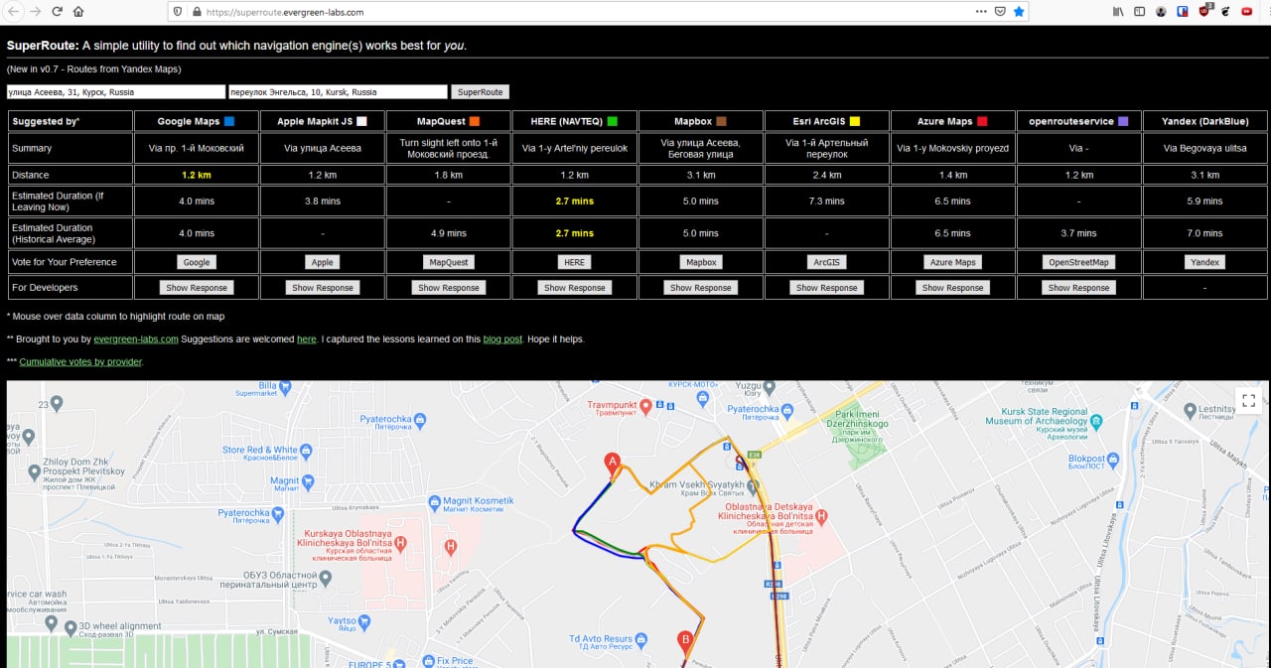Open 'Cumulative votes by provider' link
Viewport: 1271px width, 668px height.
(x=80, y=361)
